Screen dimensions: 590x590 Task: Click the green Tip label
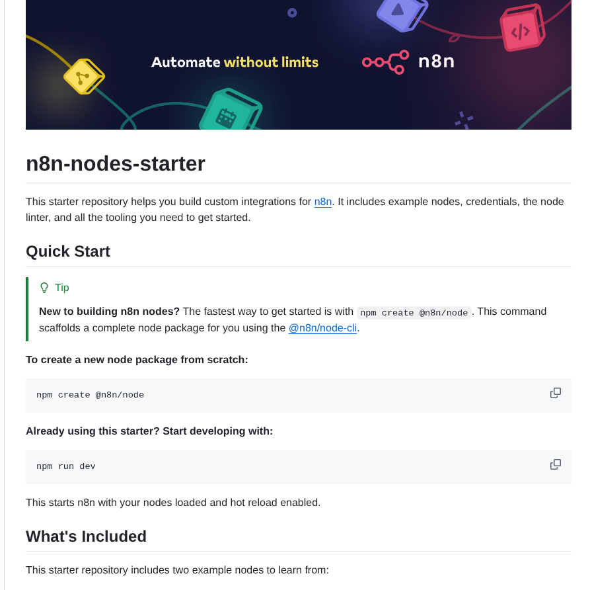pyautogui.click(x=62, y=287)
